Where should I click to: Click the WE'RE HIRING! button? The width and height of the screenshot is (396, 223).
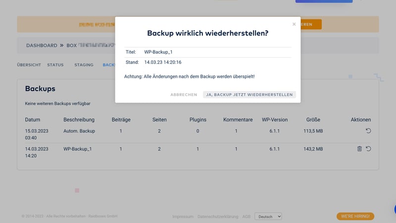pyautogui.click(x=355, y=217)
